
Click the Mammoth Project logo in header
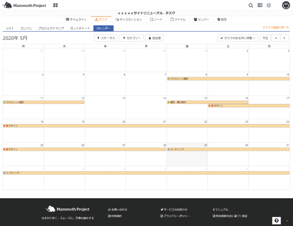(x=25, y=5)
